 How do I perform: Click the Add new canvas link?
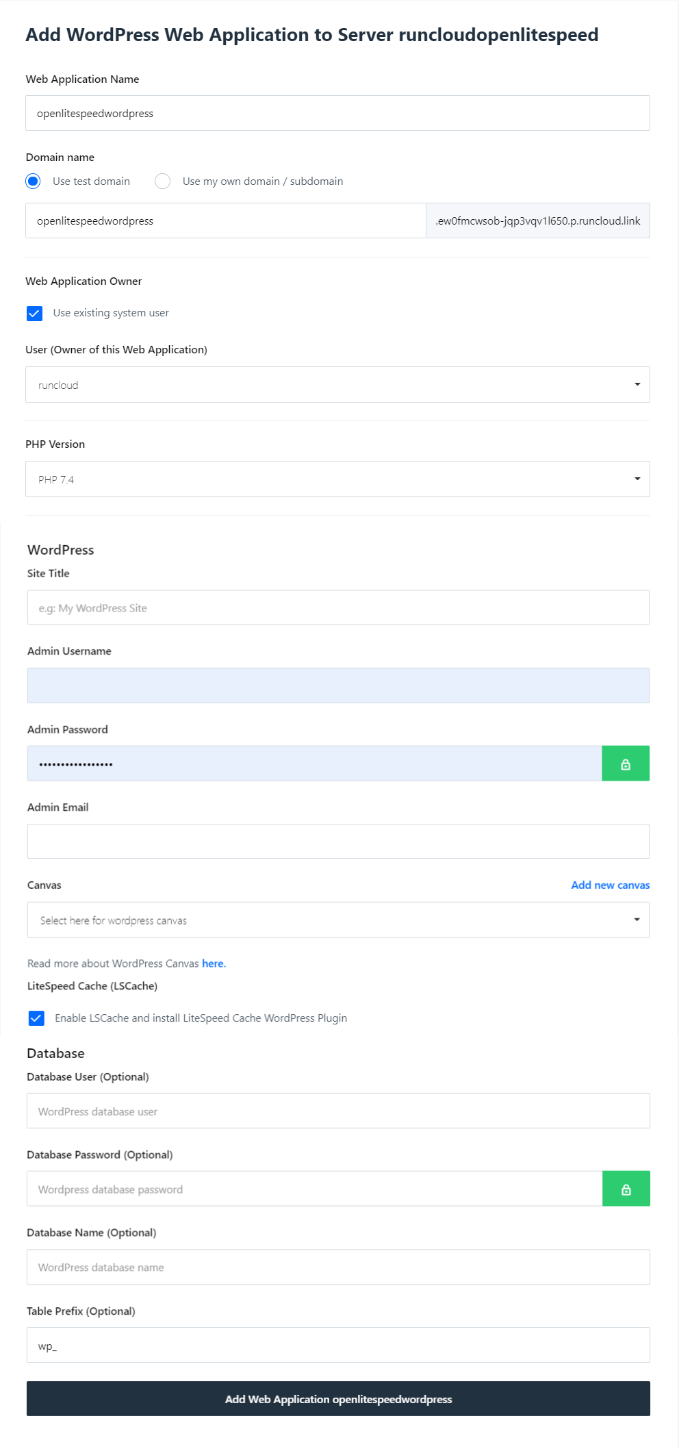tap(611, 885)
